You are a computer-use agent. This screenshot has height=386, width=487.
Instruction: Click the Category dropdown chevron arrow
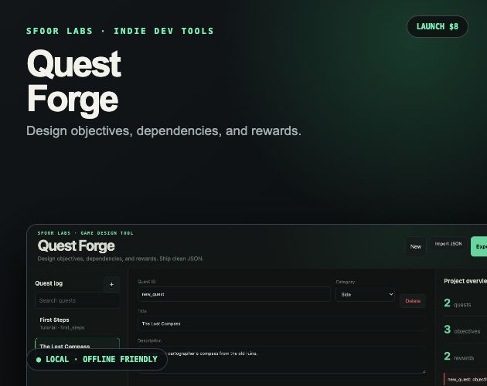(390, 294)
